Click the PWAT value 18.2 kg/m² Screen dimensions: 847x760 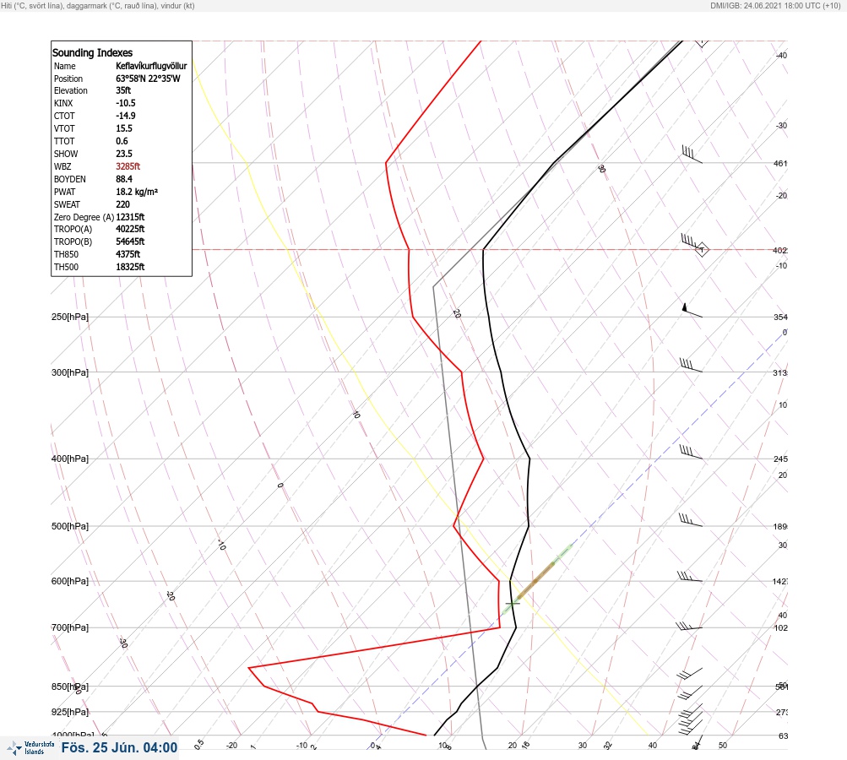137,192
